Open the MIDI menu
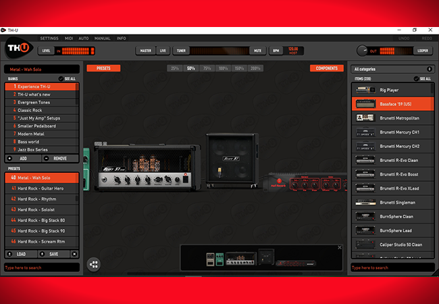Screen dimensions: 439x304 tap(69, 39)
